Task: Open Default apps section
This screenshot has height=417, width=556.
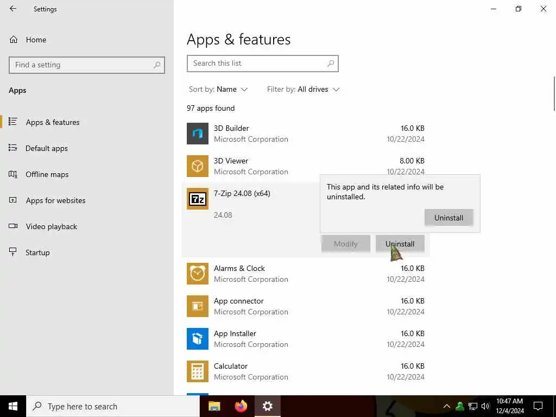Action: (x=47, y=148)
